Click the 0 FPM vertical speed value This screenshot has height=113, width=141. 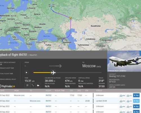(81, 81)
